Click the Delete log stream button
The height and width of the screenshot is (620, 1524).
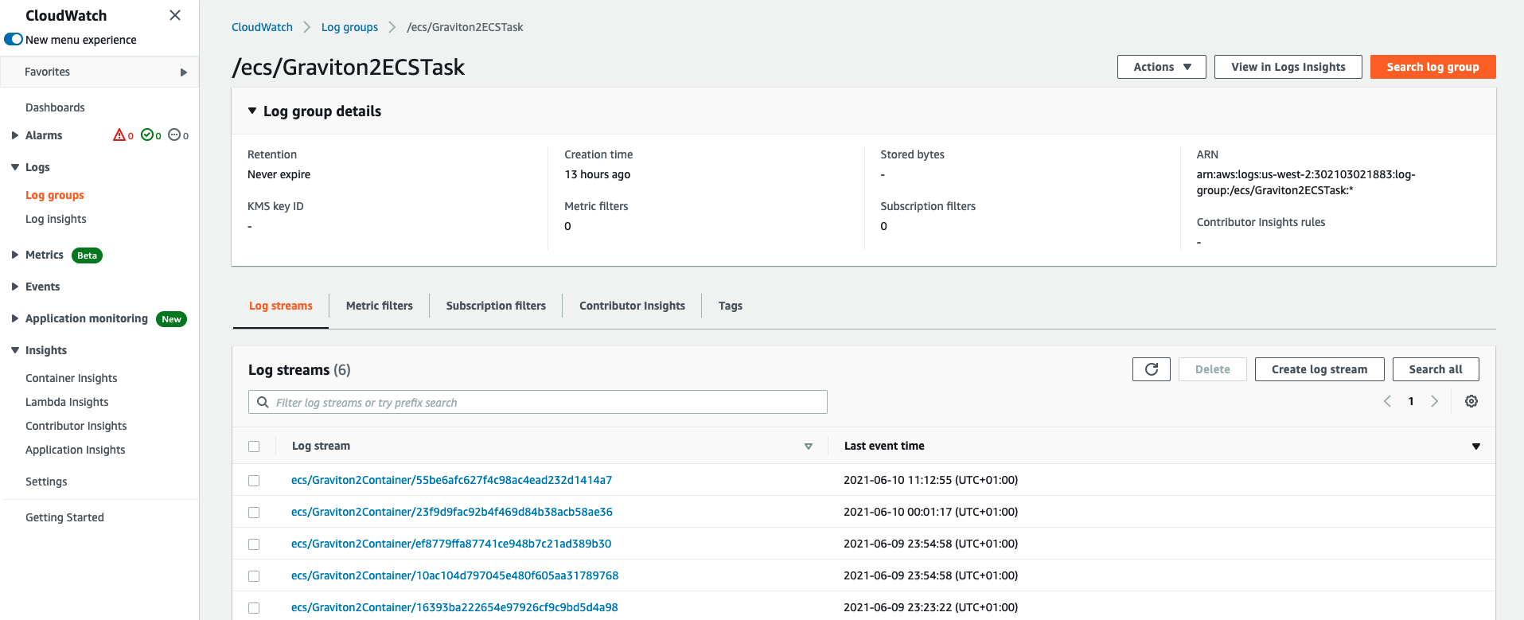[1213, 369]
